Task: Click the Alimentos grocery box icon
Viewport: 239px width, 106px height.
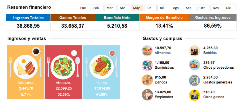Action: click(148, 51)
